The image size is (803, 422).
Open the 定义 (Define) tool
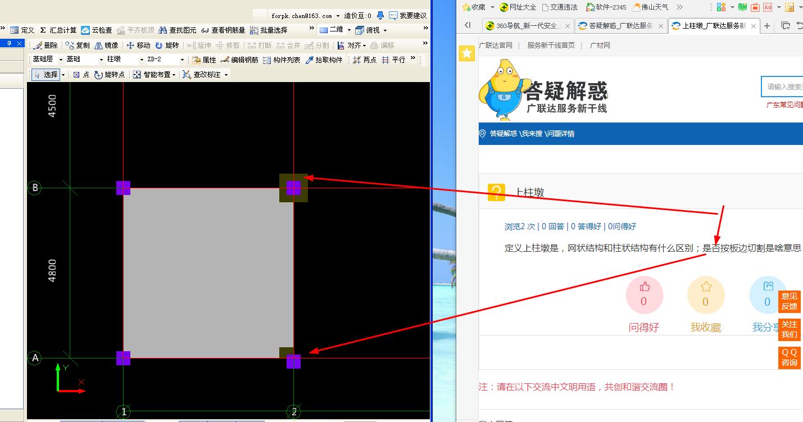(x=22, y=30)
